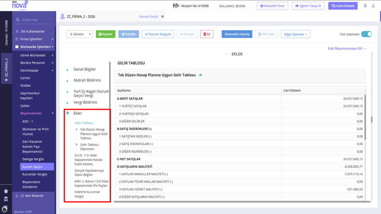The width and height of the screenshot is (381, 214).
Task: Click Durum Sorgula button
Action: tap(158, 34)
